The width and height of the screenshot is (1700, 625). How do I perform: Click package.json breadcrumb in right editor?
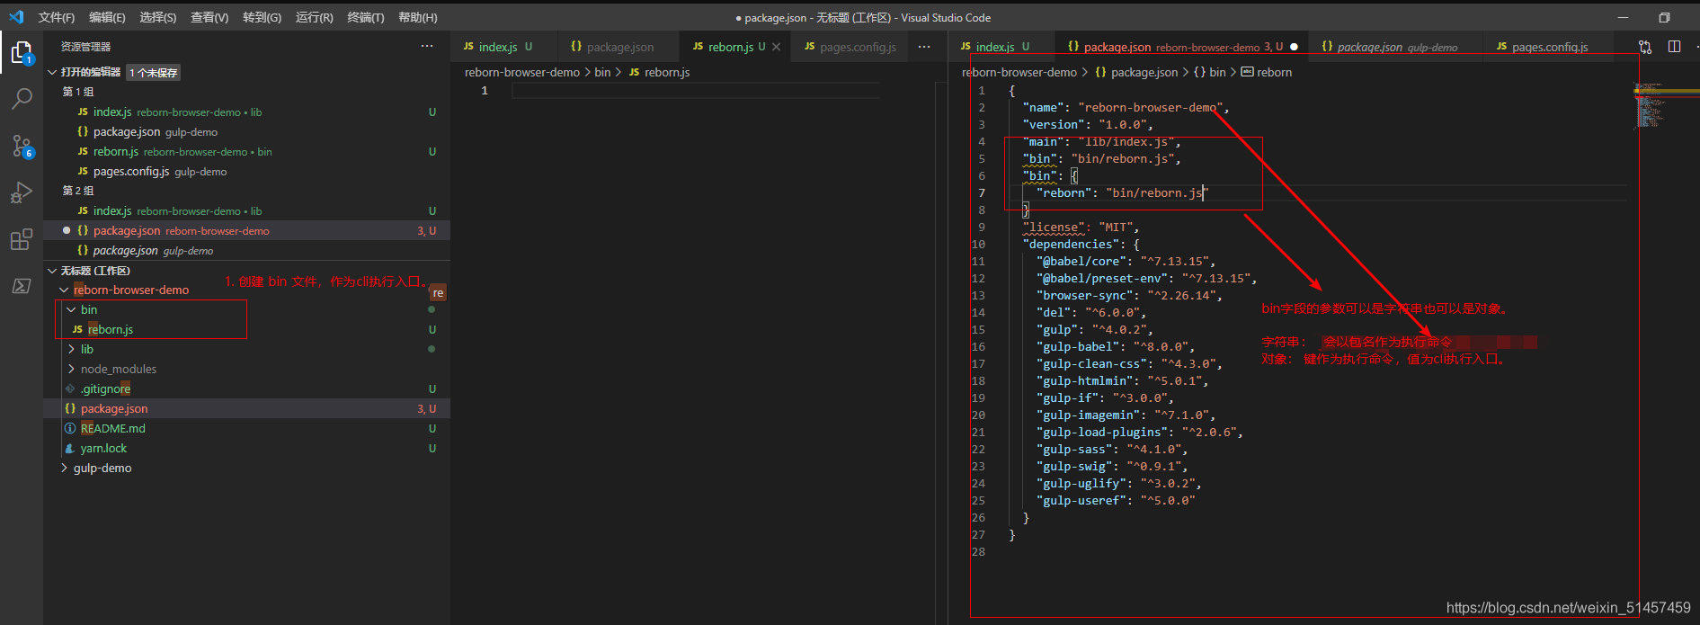click(x=1144, y=72)
